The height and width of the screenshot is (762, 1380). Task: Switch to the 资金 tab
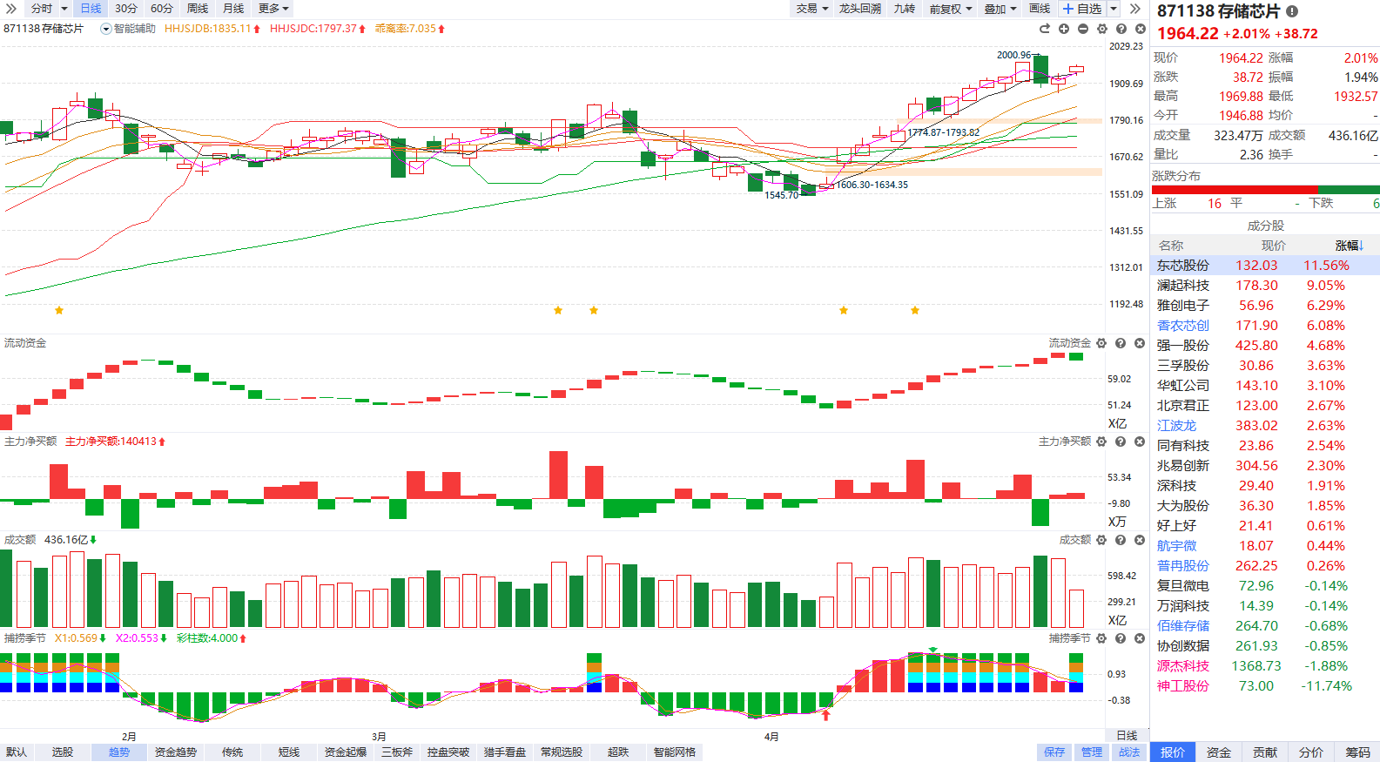1218,752
